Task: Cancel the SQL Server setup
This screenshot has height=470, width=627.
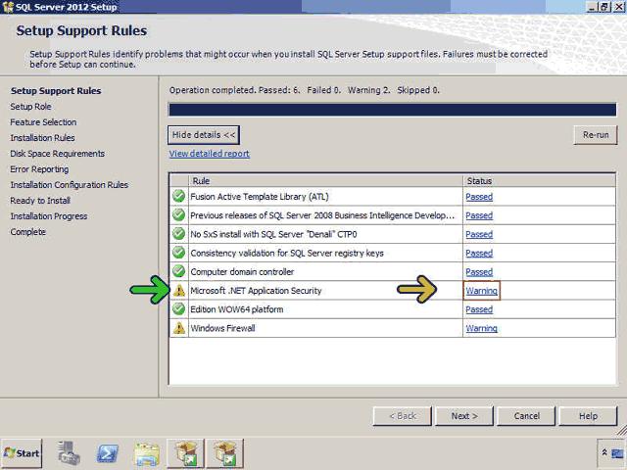Action: [x=526, y=416]
